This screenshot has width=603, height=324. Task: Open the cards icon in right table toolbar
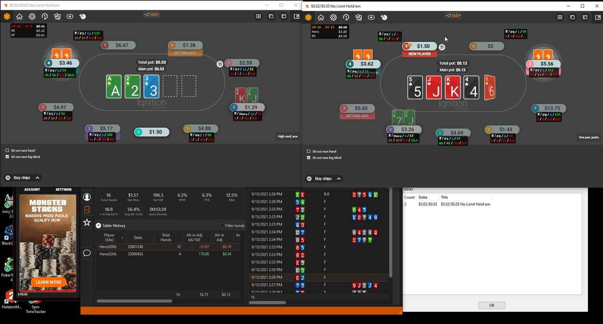click(359, 17)
